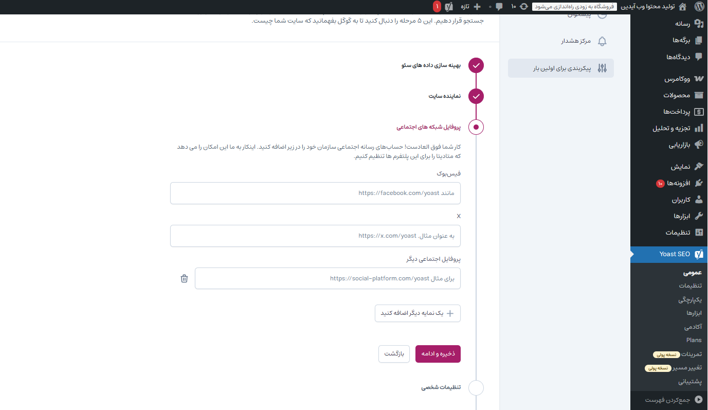
Task: Collapse the admin menu with جمع‌کردن فهرست
Action: coord(668,399)
